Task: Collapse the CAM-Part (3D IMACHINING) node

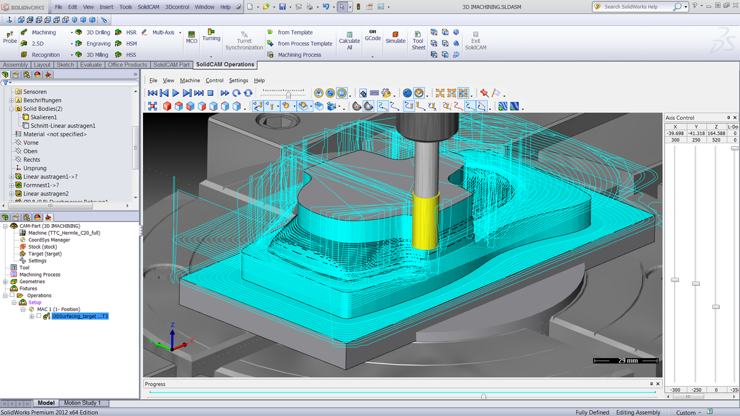Action: coord(6,226)
